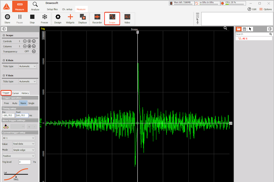
Task: Open the Setup files tab
Action: (x=52, y=9)
